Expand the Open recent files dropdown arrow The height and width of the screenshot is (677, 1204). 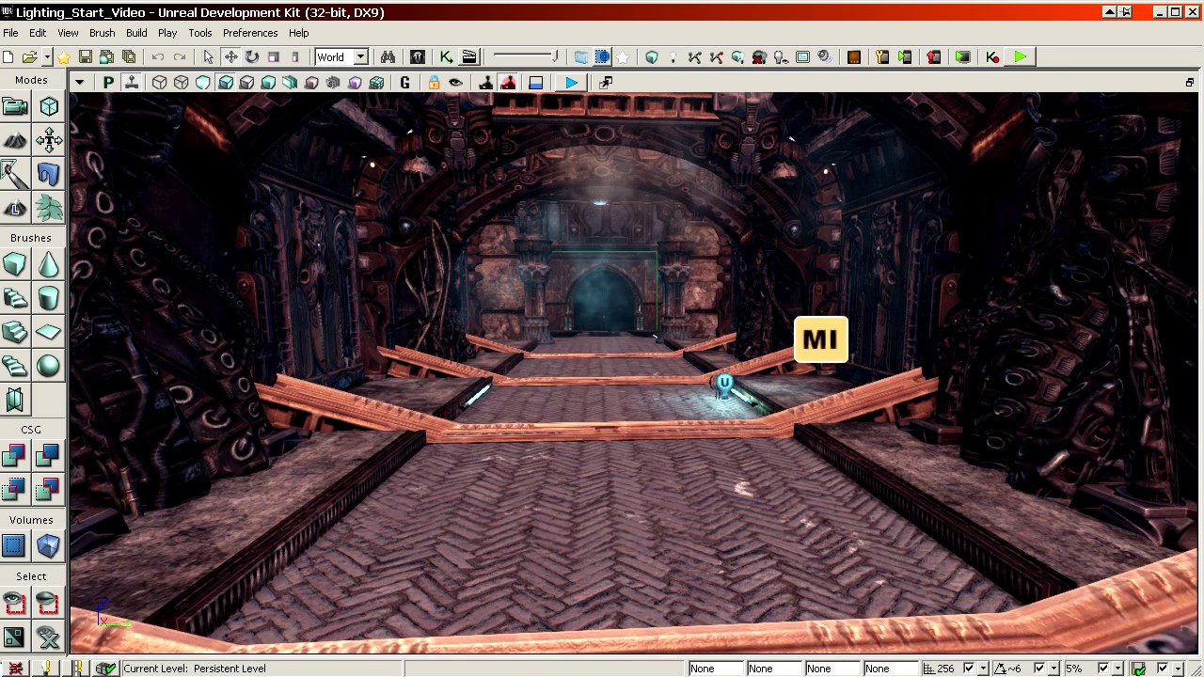[x=47, y=57]
